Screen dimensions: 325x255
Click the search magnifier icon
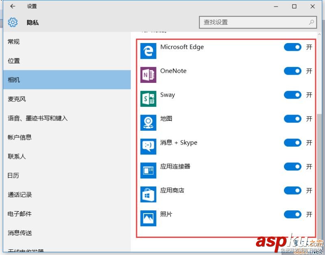[311, 22]
